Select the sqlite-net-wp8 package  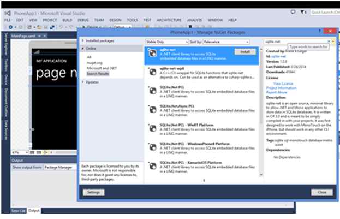click(x=202, y=73)
